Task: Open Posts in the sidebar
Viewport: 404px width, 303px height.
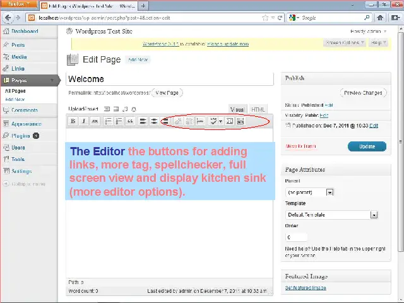Action: (x=18, y=45)
